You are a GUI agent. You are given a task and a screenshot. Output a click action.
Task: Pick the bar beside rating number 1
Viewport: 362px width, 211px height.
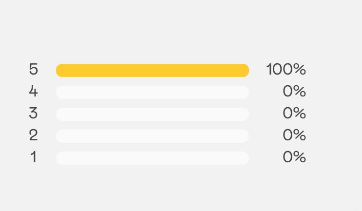(152, 158)
